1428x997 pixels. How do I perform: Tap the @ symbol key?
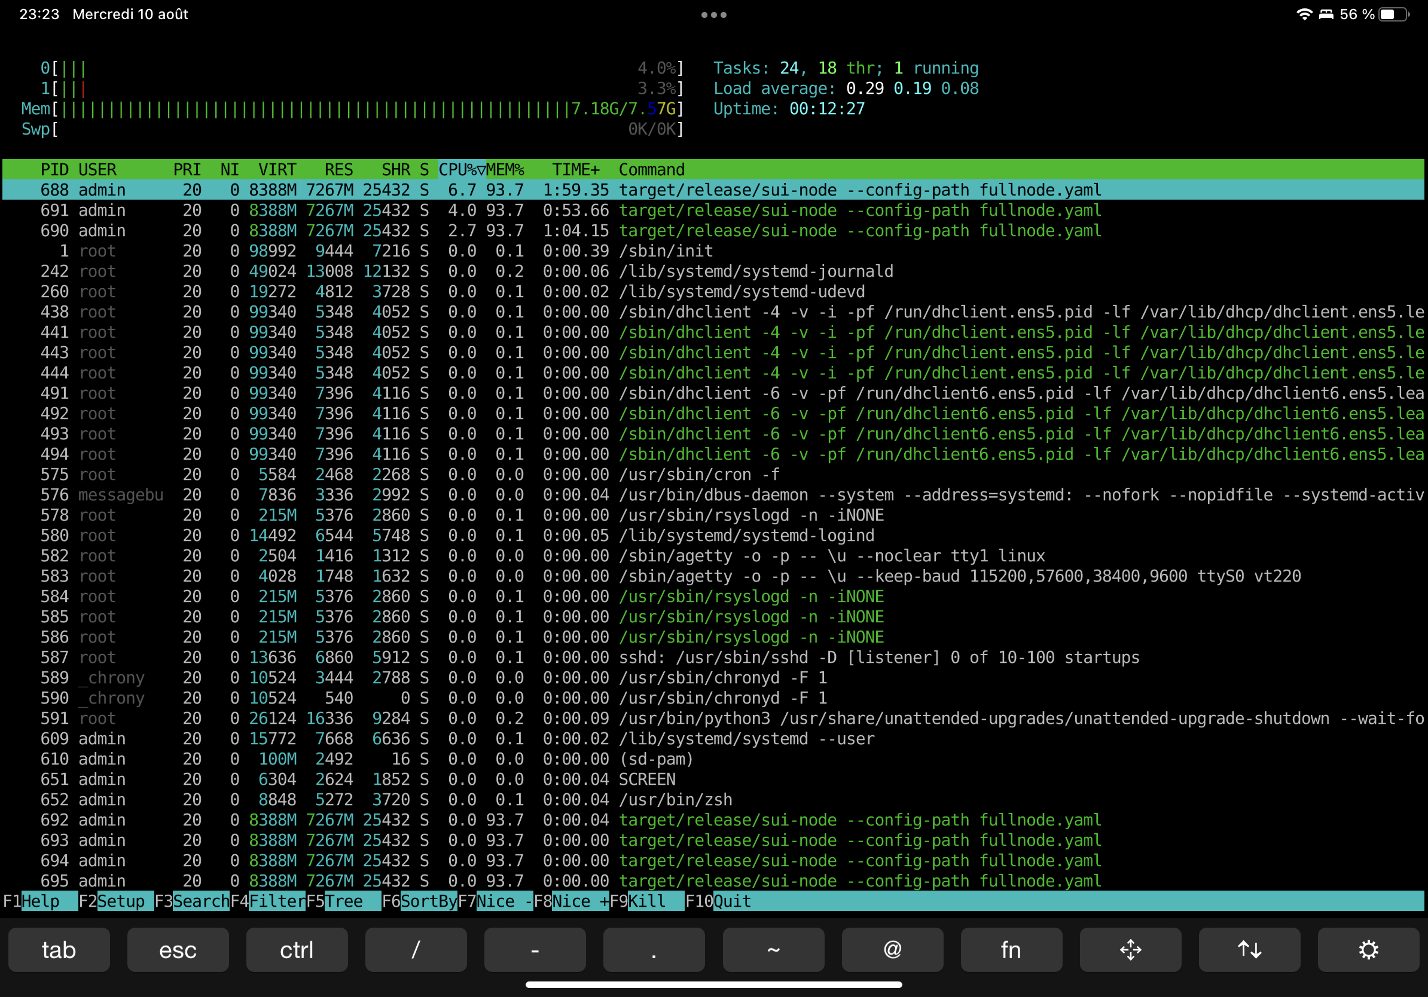(892, 950)
